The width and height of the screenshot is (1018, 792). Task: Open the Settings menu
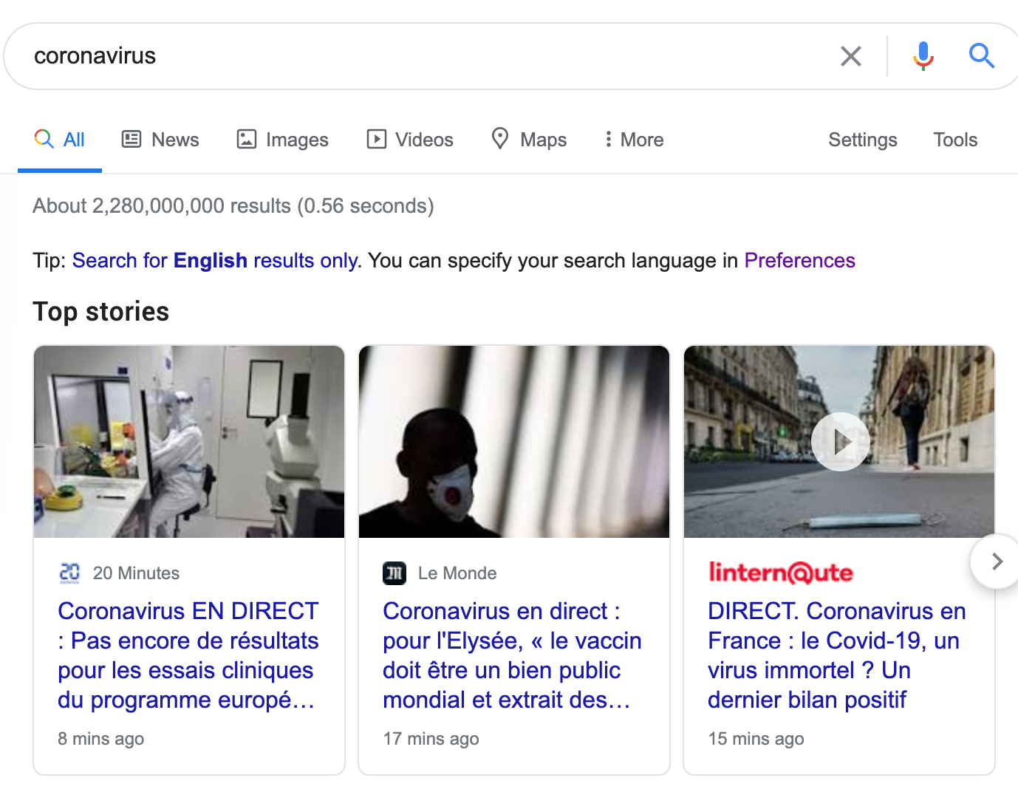click(862, 140)
